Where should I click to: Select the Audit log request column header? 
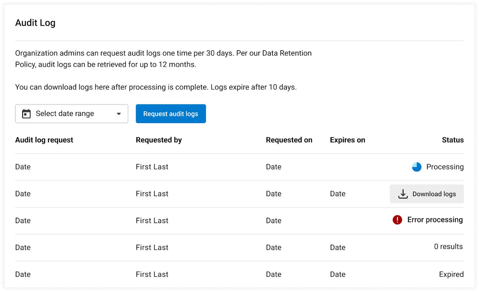(x=44, y=140)
